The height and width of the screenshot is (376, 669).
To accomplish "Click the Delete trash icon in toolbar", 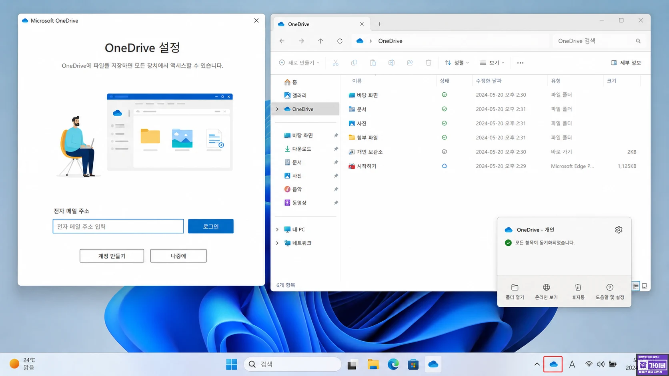I will (429, 63).
